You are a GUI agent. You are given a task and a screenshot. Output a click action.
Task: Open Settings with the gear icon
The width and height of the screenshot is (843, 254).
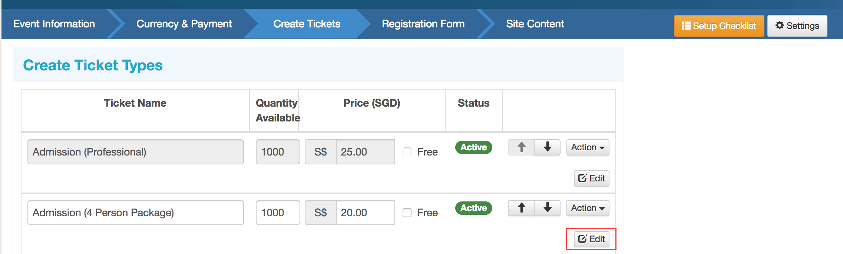click(x=797, y=26)
